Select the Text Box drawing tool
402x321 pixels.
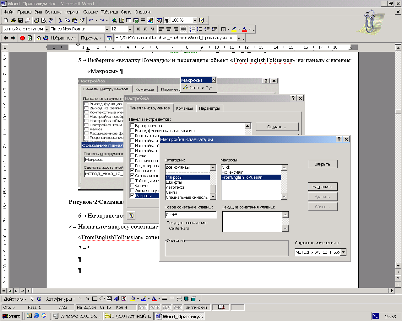point(109,299)
